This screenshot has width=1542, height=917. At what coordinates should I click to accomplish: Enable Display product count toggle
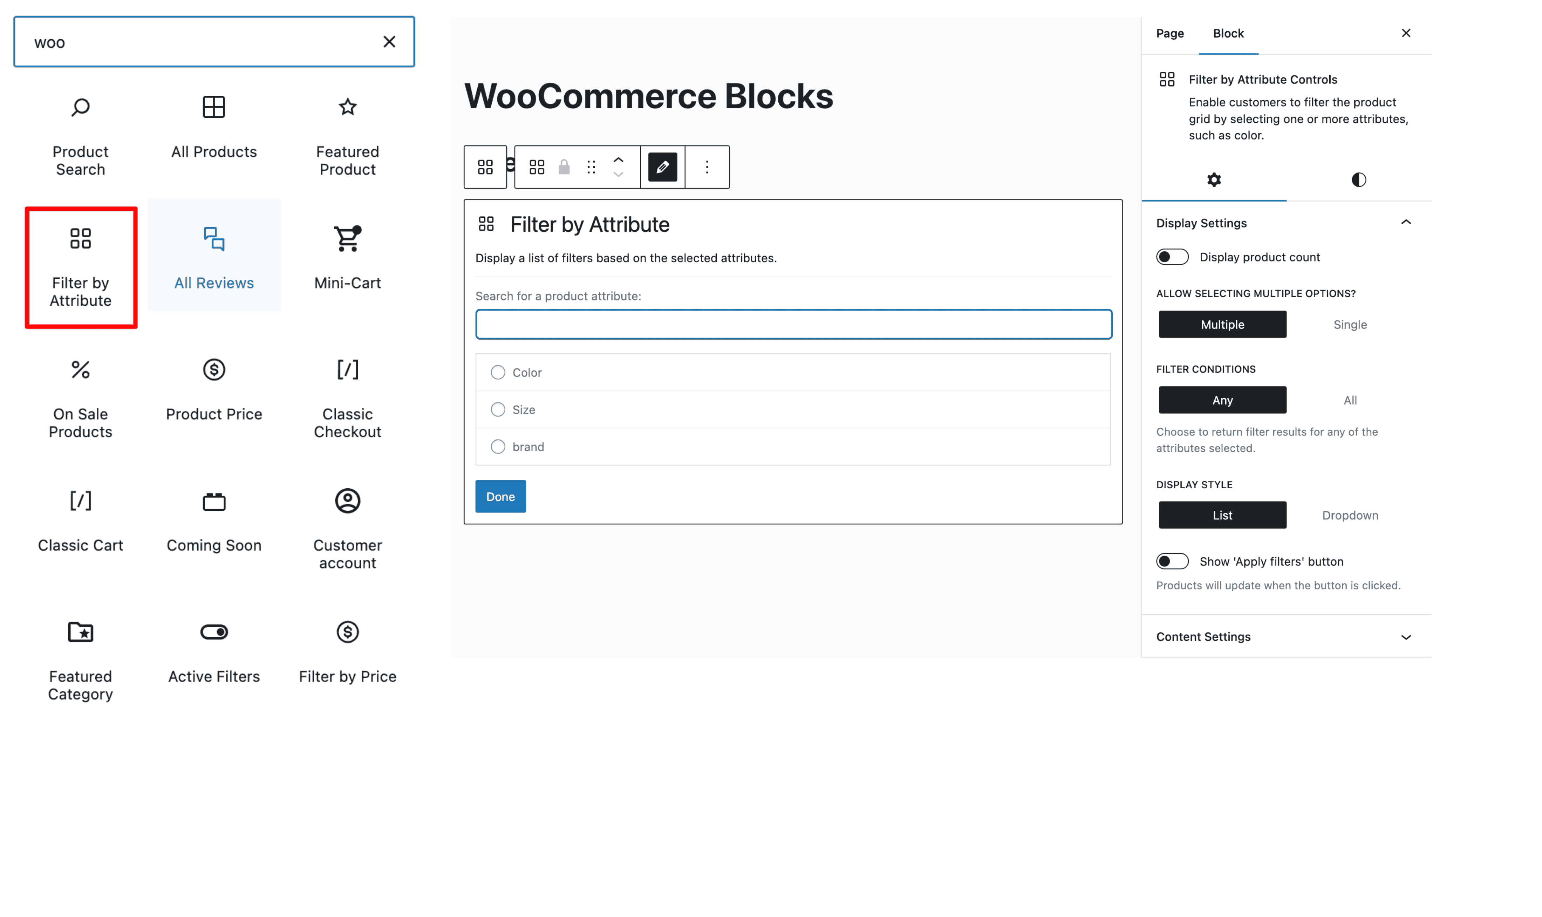[x=1172, y=257]
